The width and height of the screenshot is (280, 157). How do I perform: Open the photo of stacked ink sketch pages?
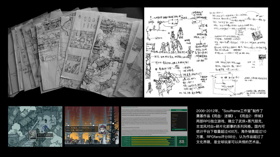coord(75,52)
